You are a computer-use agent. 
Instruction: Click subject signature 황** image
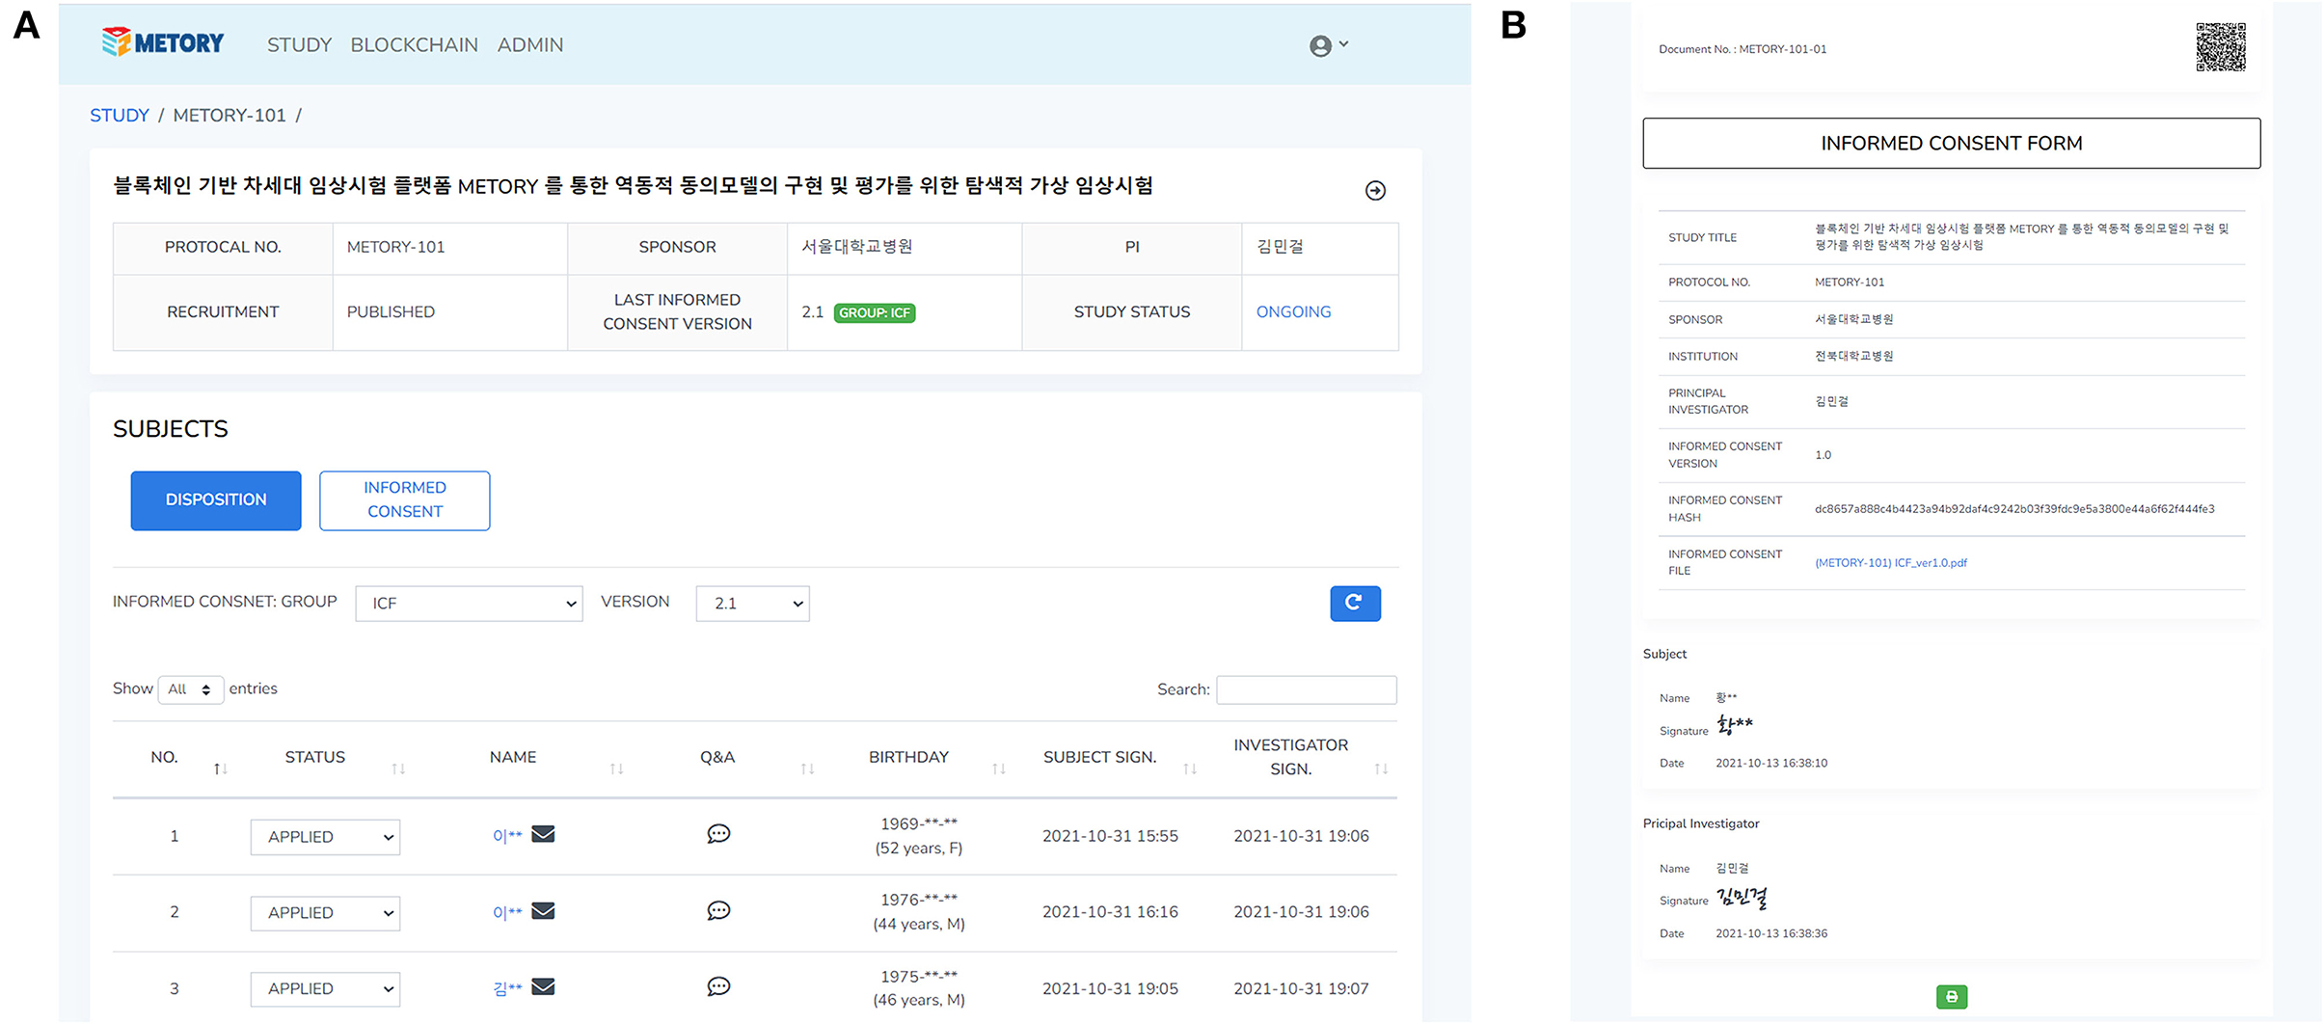[1735, 725]
